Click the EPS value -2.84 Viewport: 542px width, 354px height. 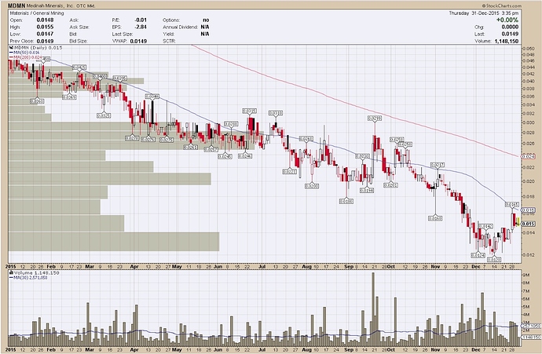tap(141, 27)
